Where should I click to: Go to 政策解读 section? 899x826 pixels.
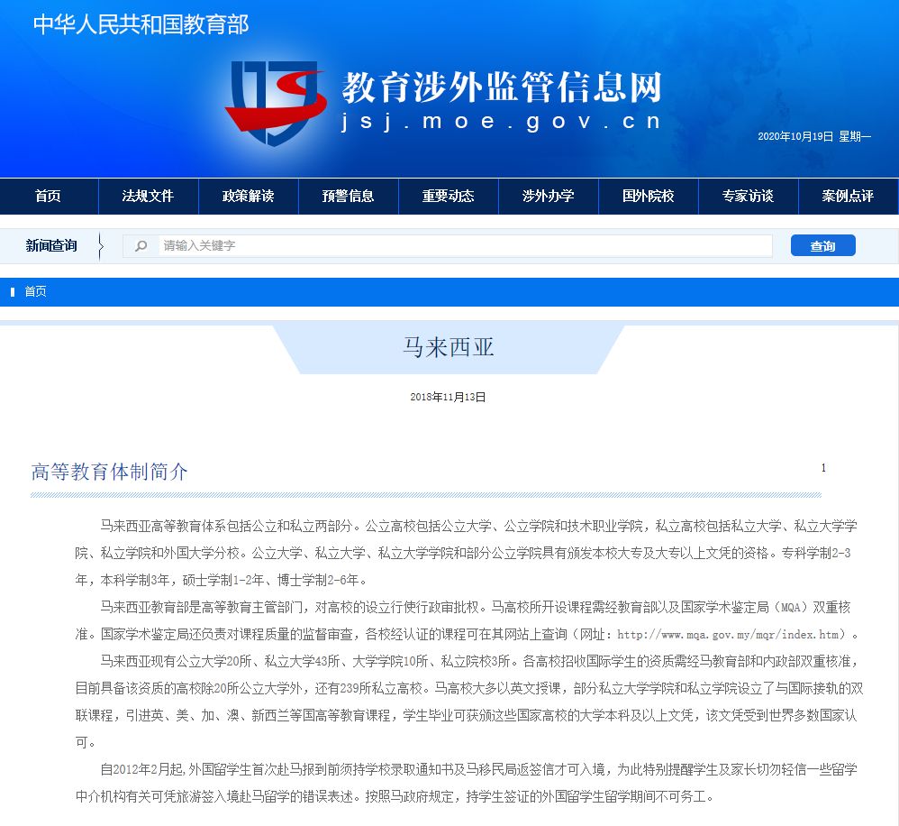249,197
